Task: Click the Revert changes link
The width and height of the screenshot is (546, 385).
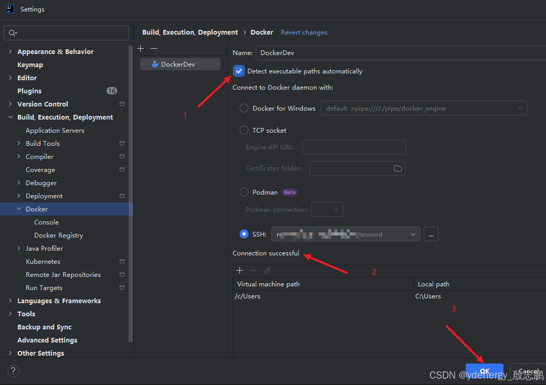Action: coord(304,33)
